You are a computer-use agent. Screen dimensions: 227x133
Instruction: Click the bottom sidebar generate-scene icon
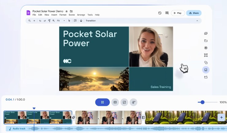point(206,77)
